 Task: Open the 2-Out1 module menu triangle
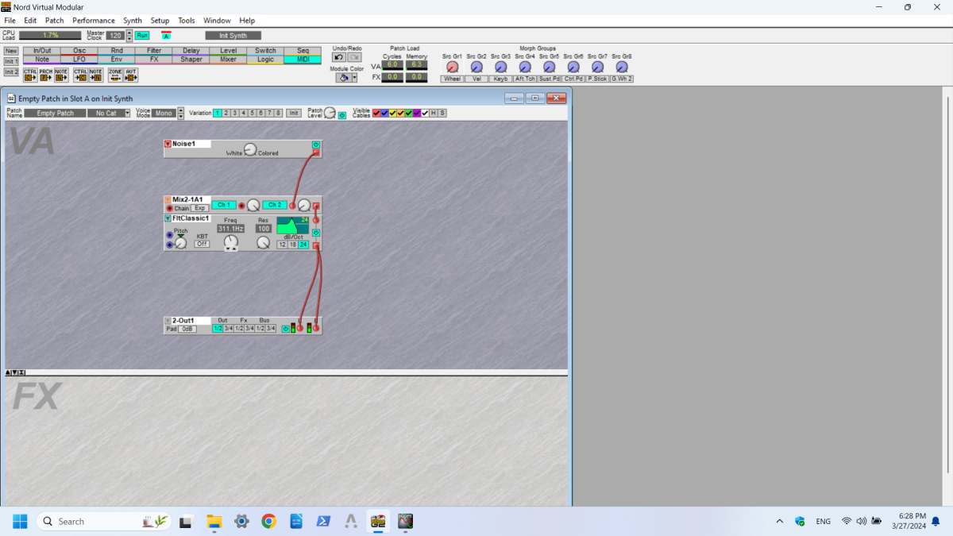(168, 321)
